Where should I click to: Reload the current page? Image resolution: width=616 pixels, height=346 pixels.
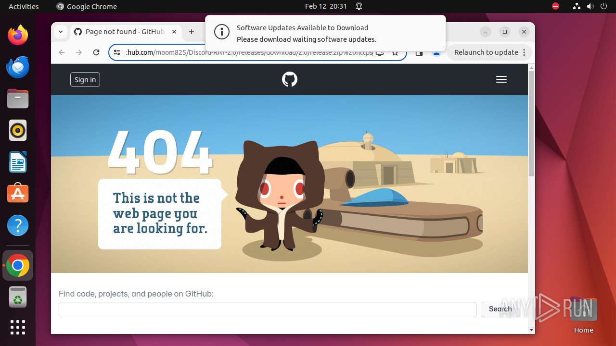click(96, 52)
